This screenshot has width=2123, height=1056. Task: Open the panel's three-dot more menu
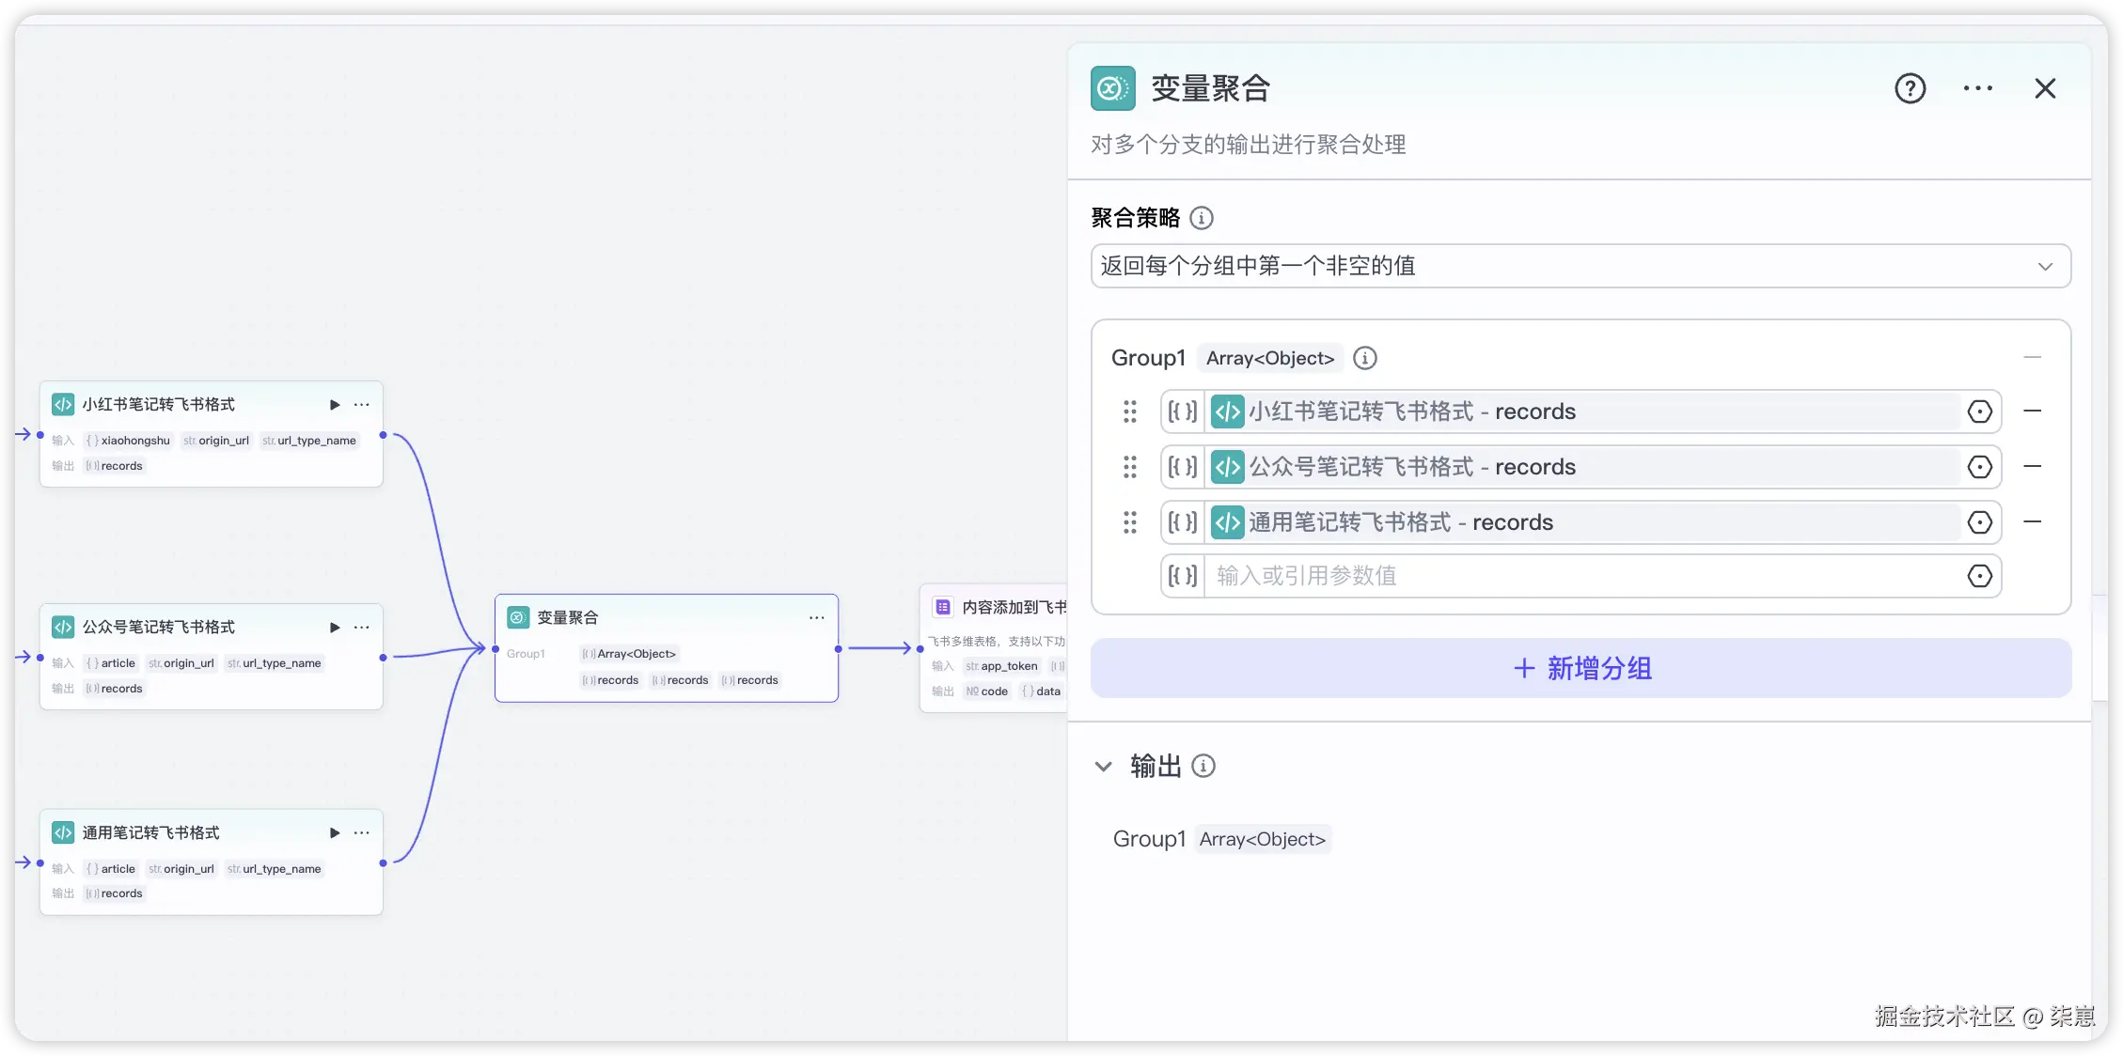1977,88
